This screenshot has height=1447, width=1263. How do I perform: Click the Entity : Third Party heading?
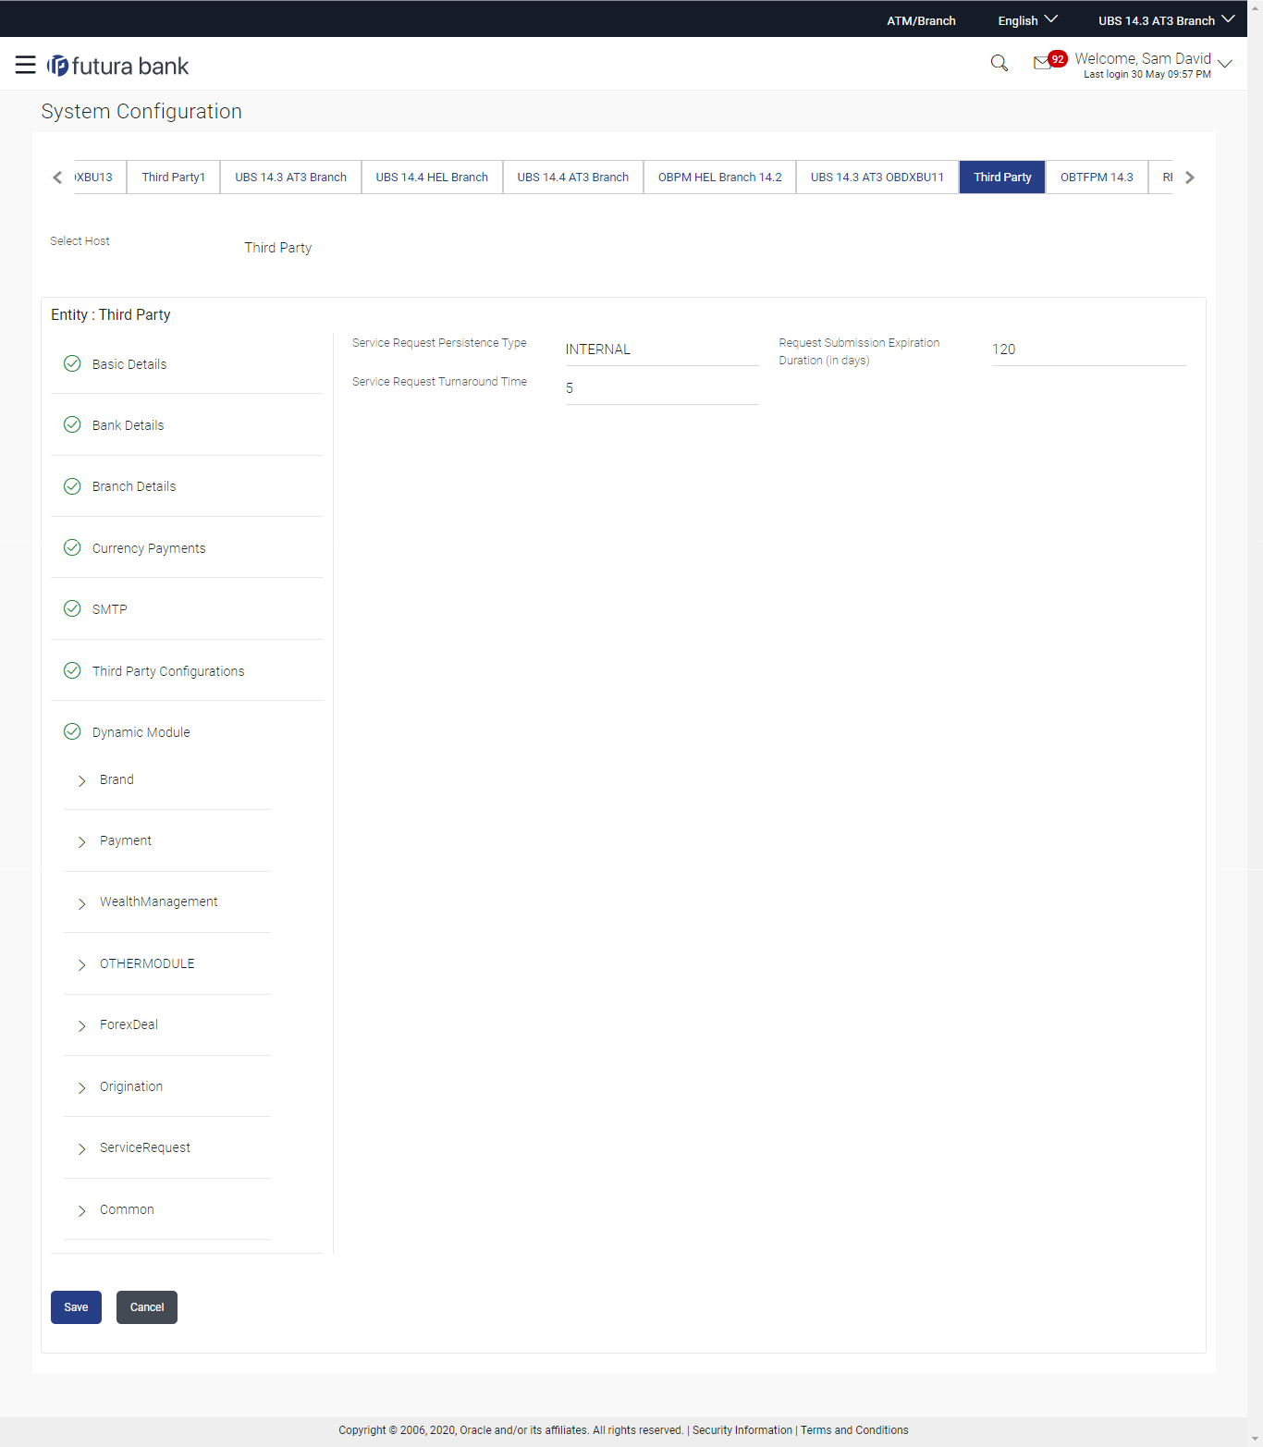coord(111,314)
